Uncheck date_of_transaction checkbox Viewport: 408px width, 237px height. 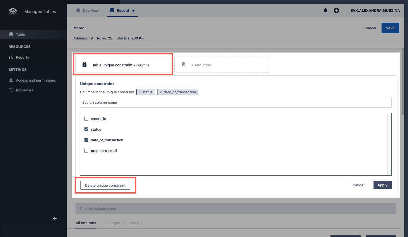86,140
